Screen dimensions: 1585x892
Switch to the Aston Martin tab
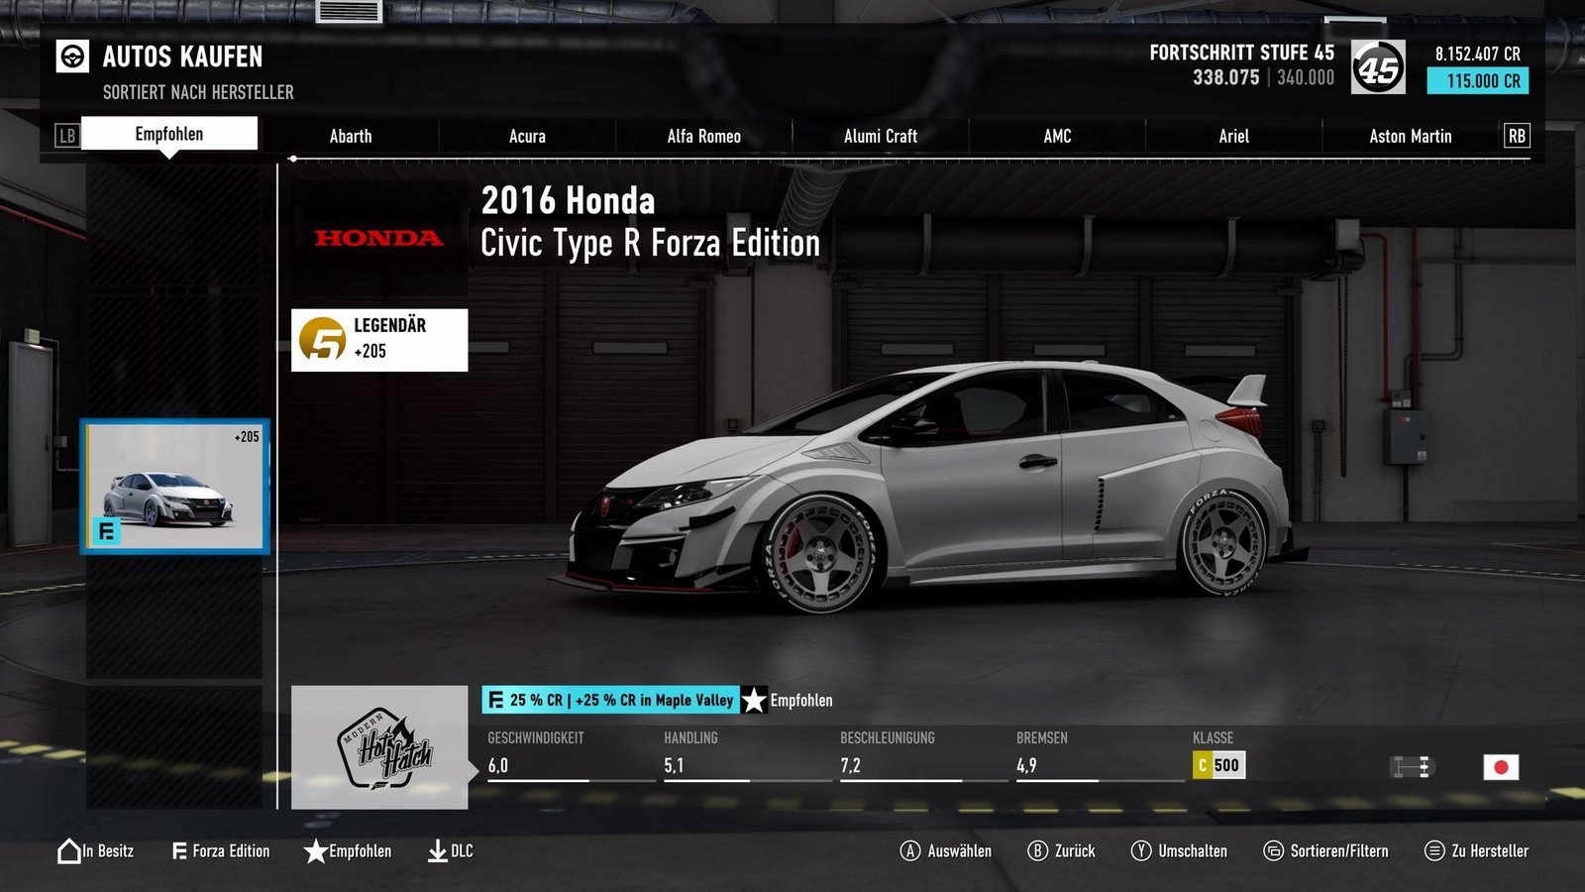click(1411, 136)
